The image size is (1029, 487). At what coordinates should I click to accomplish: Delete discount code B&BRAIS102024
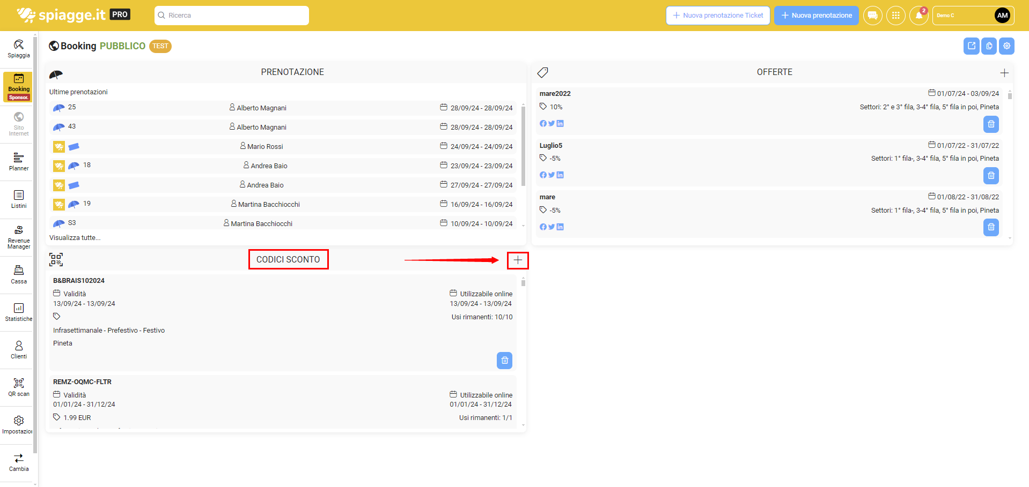(x=504, y=361)
